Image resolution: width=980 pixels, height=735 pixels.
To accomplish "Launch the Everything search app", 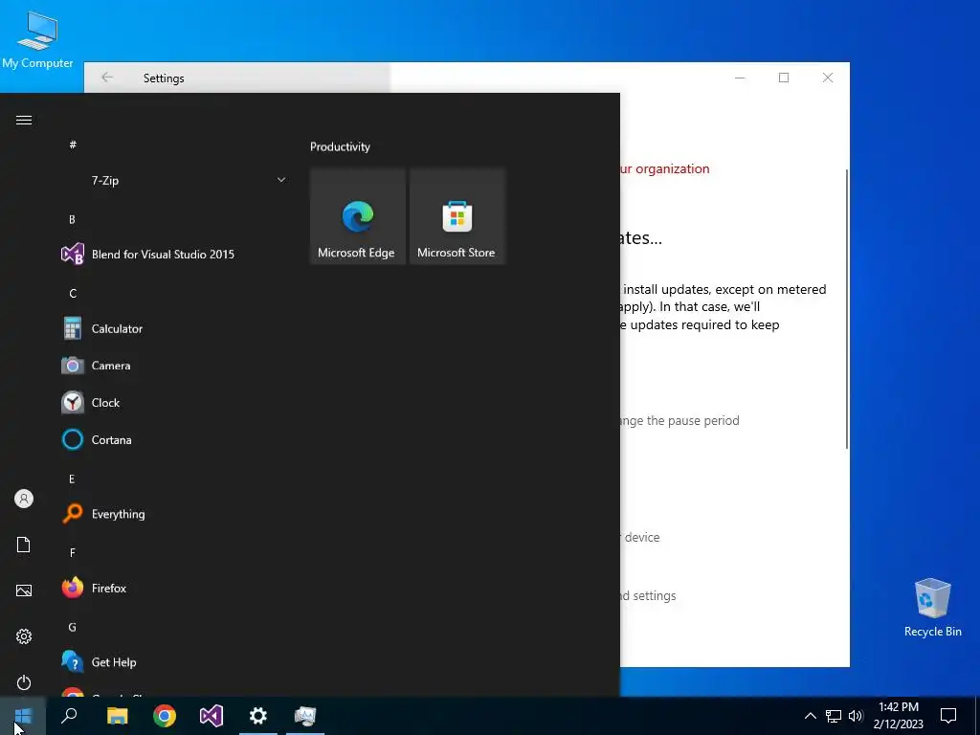I will pyautogui.click(x=174, y=514).
